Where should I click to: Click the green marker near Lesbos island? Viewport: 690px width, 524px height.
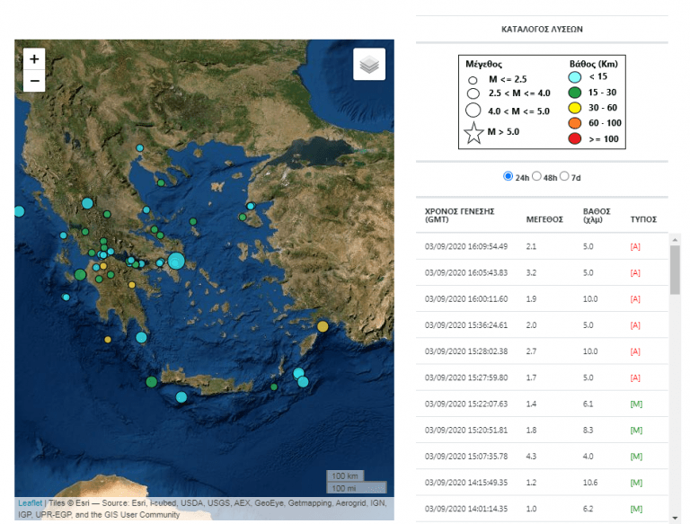(243, 218)
